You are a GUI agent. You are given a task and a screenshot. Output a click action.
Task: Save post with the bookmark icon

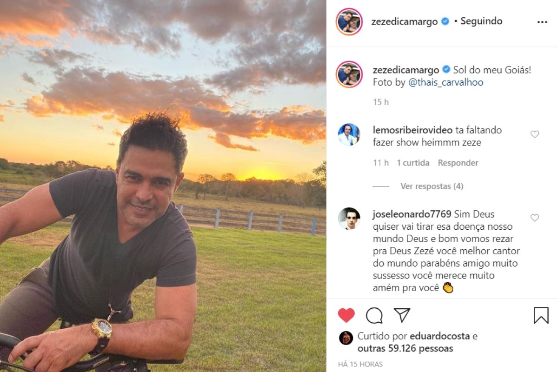pos(541,315)
